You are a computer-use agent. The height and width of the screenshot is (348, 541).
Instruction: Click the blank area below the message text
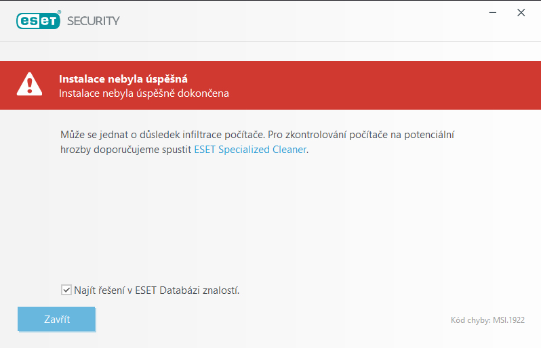pyautogui.click(x=271, y=217)
